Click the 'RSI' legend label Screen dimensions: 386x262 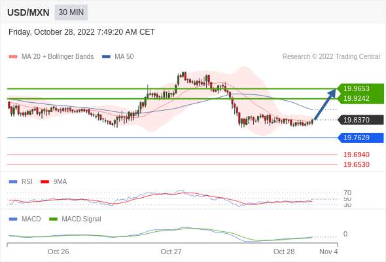point(27,182)
